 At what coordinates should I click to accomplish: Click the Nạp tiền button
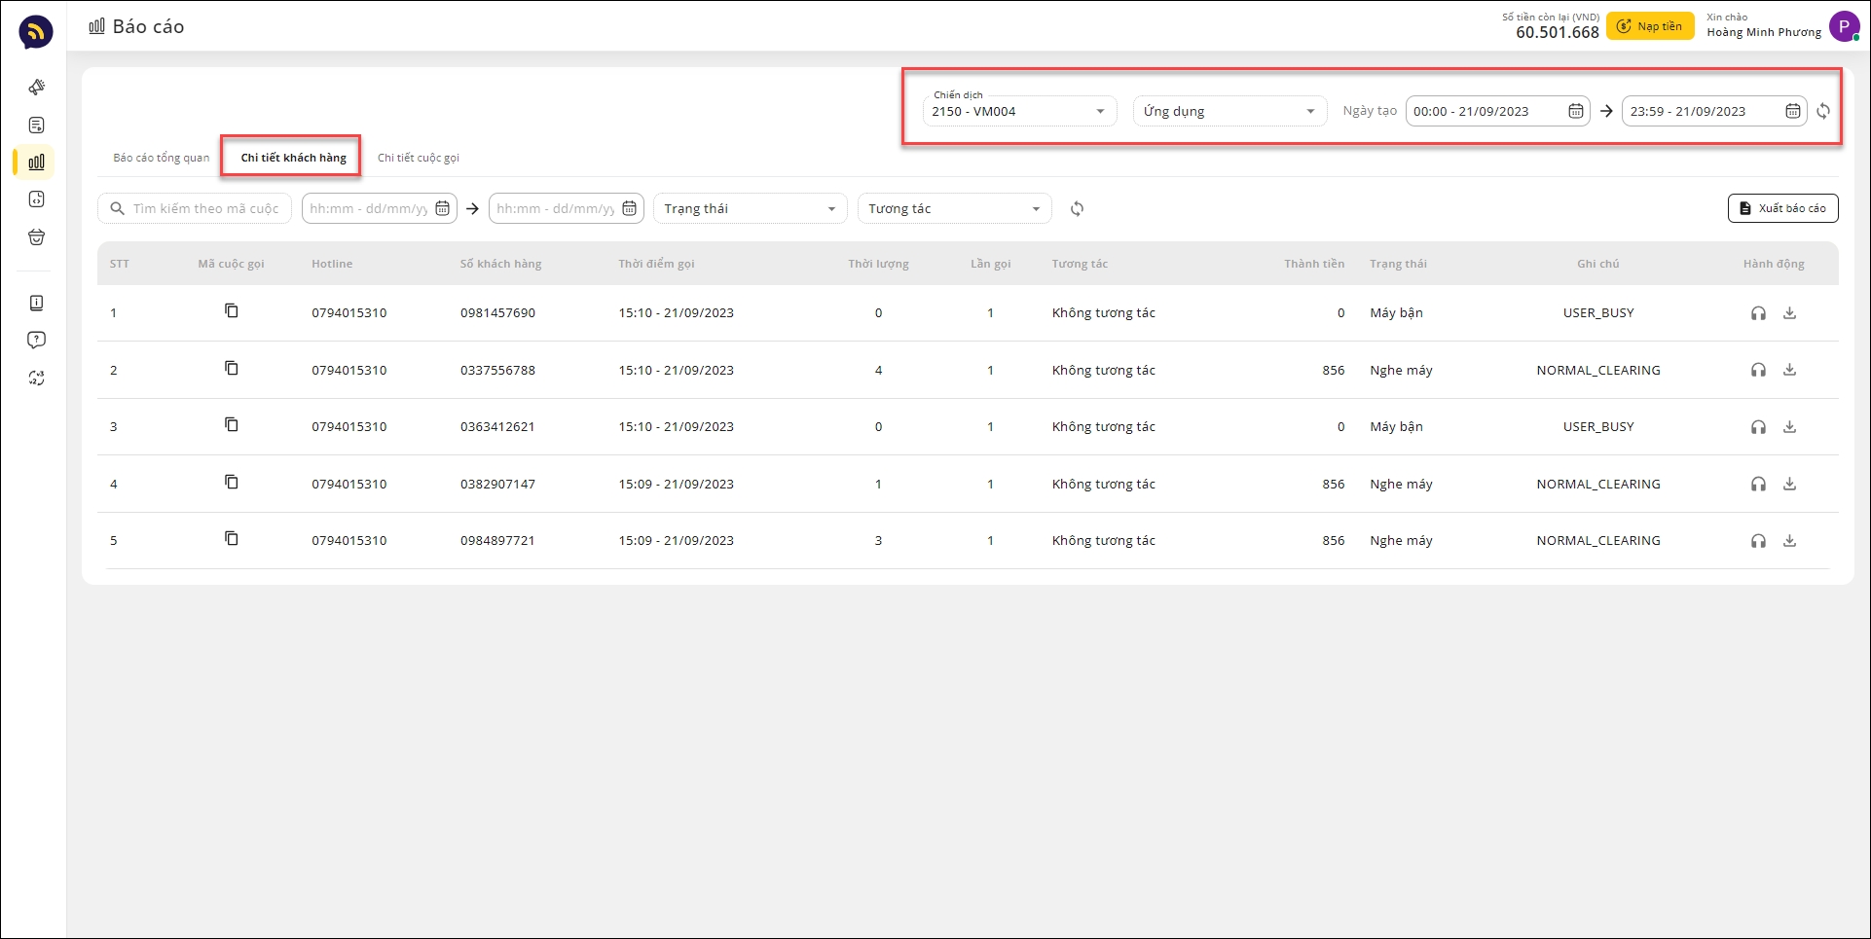(x=1650, y=26)
